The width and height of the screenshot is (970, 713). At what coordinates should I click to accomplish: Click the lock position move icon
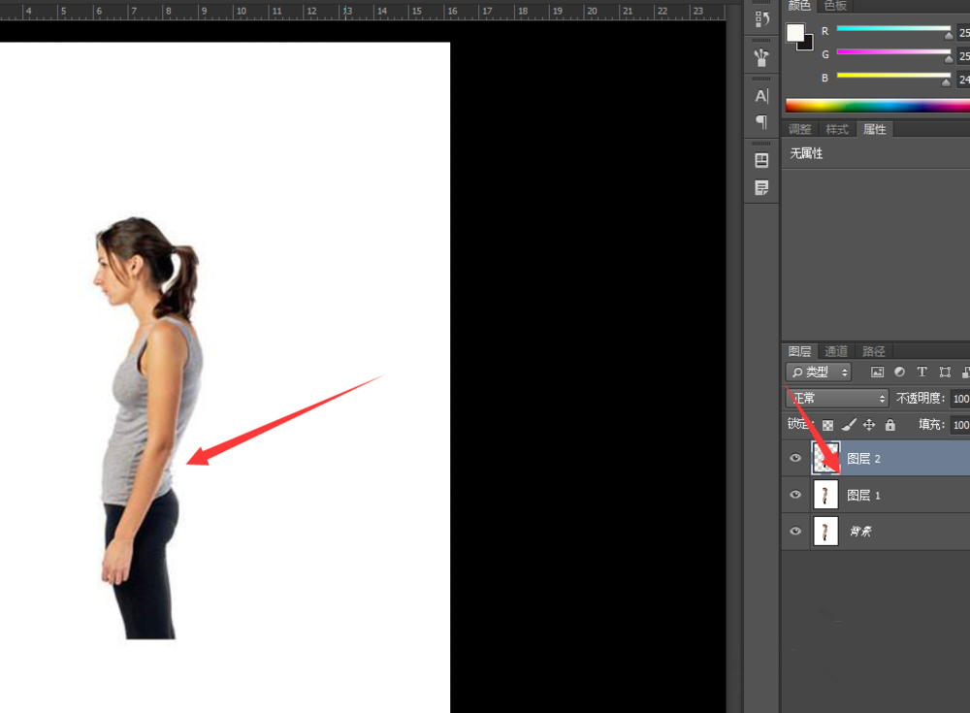point(869,425)
